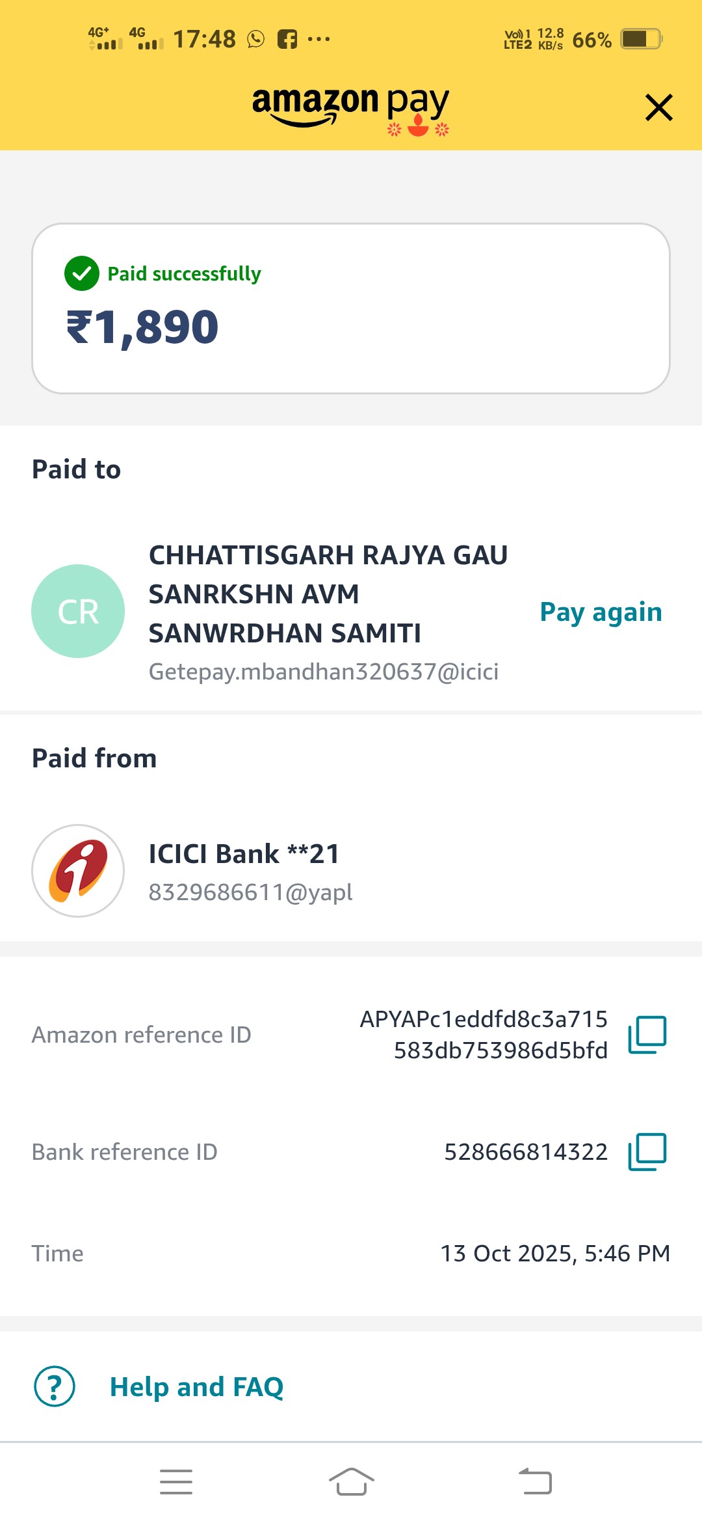
Task: Tap the Pay again link
Action: pyautogui.click(x=601, y=612)
